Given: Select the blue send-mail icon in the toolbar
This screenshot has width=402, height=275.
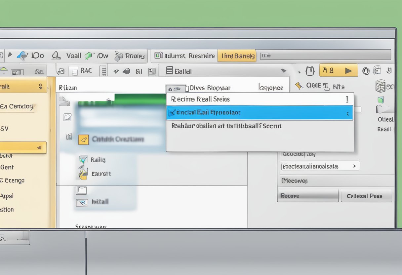Looking at the screenshot, I should click(22, 56).
